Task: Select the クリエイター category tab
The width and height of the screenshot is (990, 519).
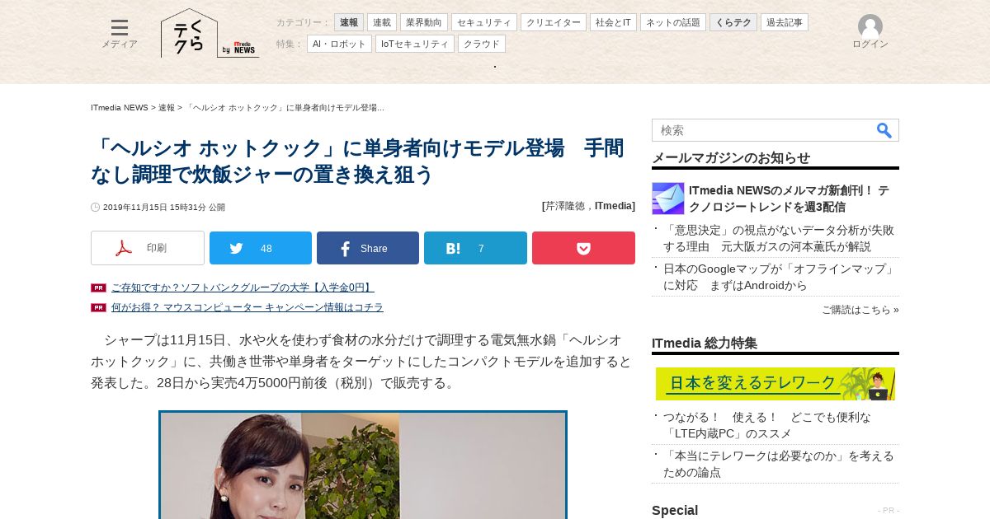Action: (554, 22)
